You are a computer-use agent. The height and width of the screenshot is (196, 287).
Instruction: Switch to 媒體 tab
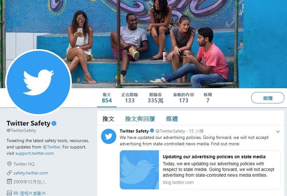pos(172,119)
